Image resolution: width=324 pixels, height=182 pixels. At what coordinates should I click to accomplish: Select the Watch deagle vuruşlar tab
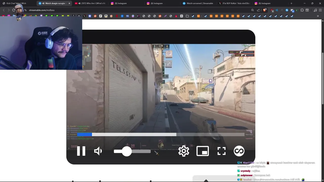click(55, 3)
